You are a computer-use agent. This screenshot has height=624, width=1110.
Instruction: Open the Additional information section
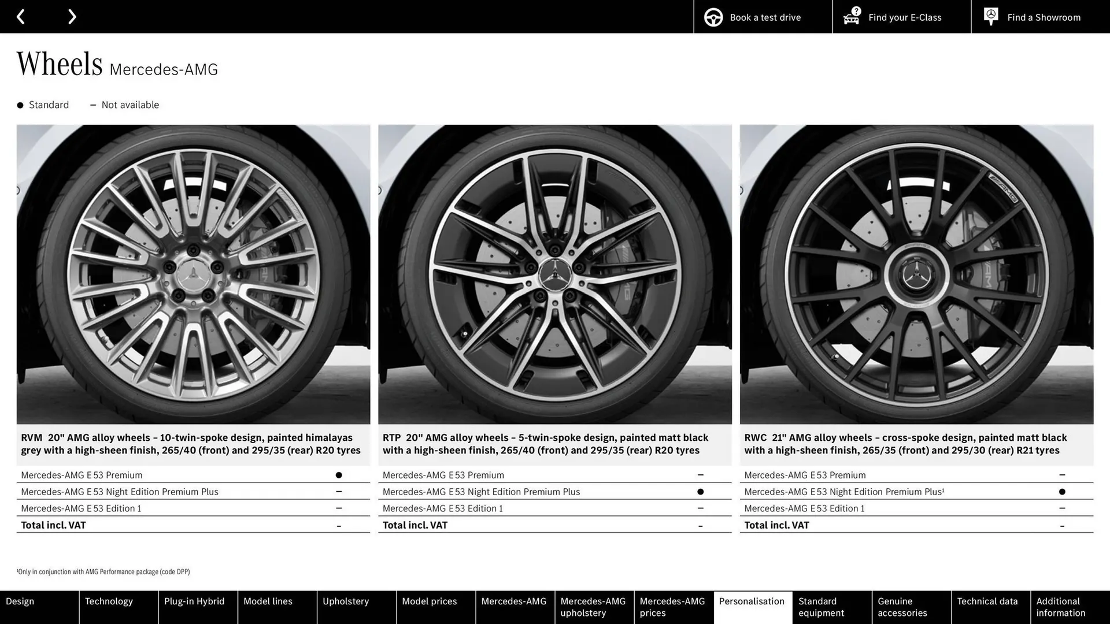tap(1060, 607)
